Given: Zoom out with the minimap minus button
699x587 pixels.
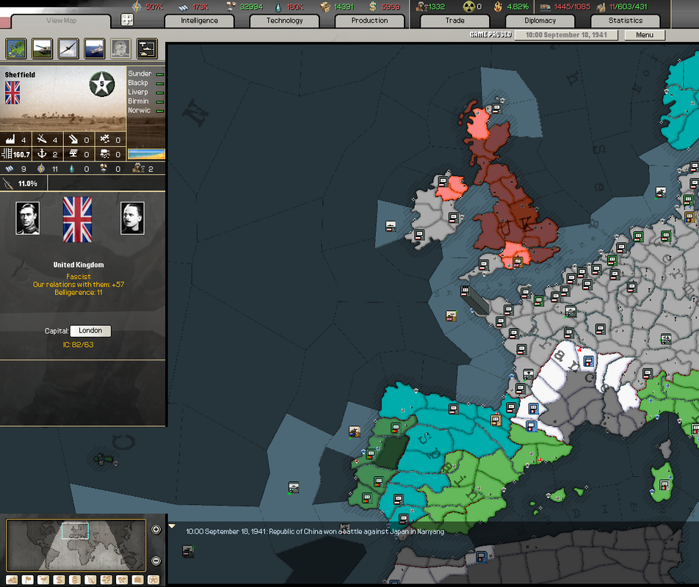Looking at the screenshot, I should tap(156, 561).
